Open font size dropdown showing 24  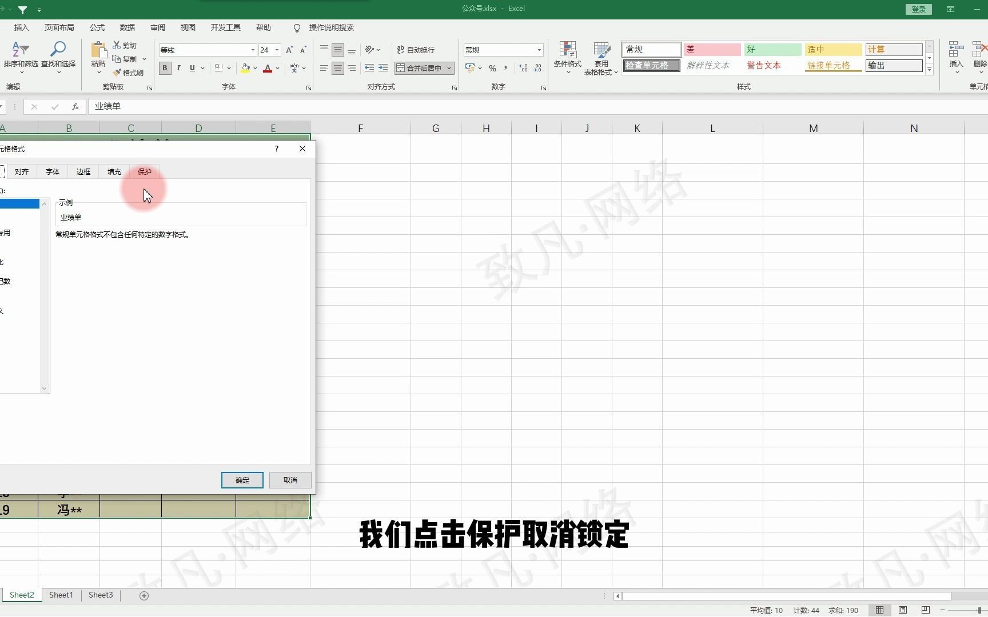(x=277, y=50)
